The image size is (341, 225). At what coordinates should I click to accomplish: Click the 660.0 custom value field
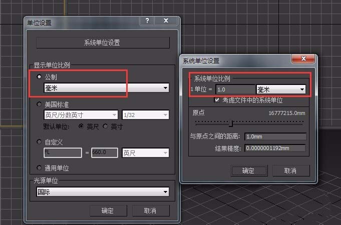(x=105, y=152)
